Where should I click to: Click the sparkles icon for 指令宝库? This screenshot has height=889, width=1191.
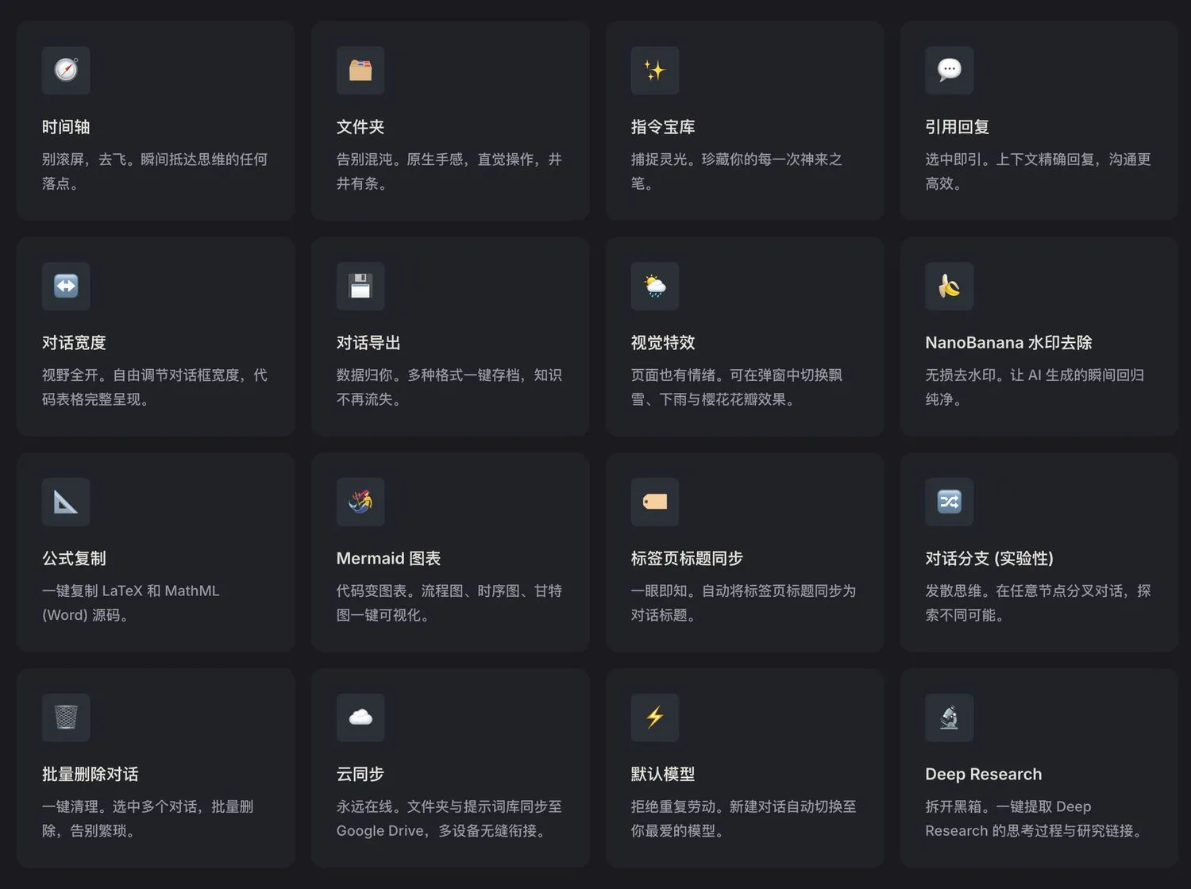pyautogui.click(x=655, y=70)
